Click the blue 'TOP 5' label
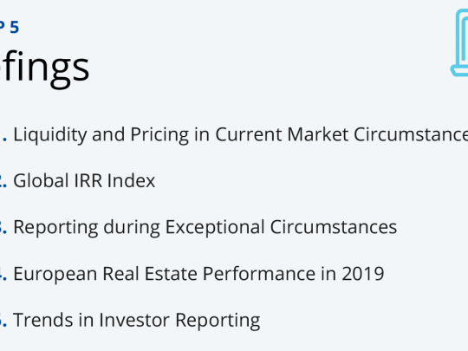Viewport: 468px width, 351px height. point(10,28)
